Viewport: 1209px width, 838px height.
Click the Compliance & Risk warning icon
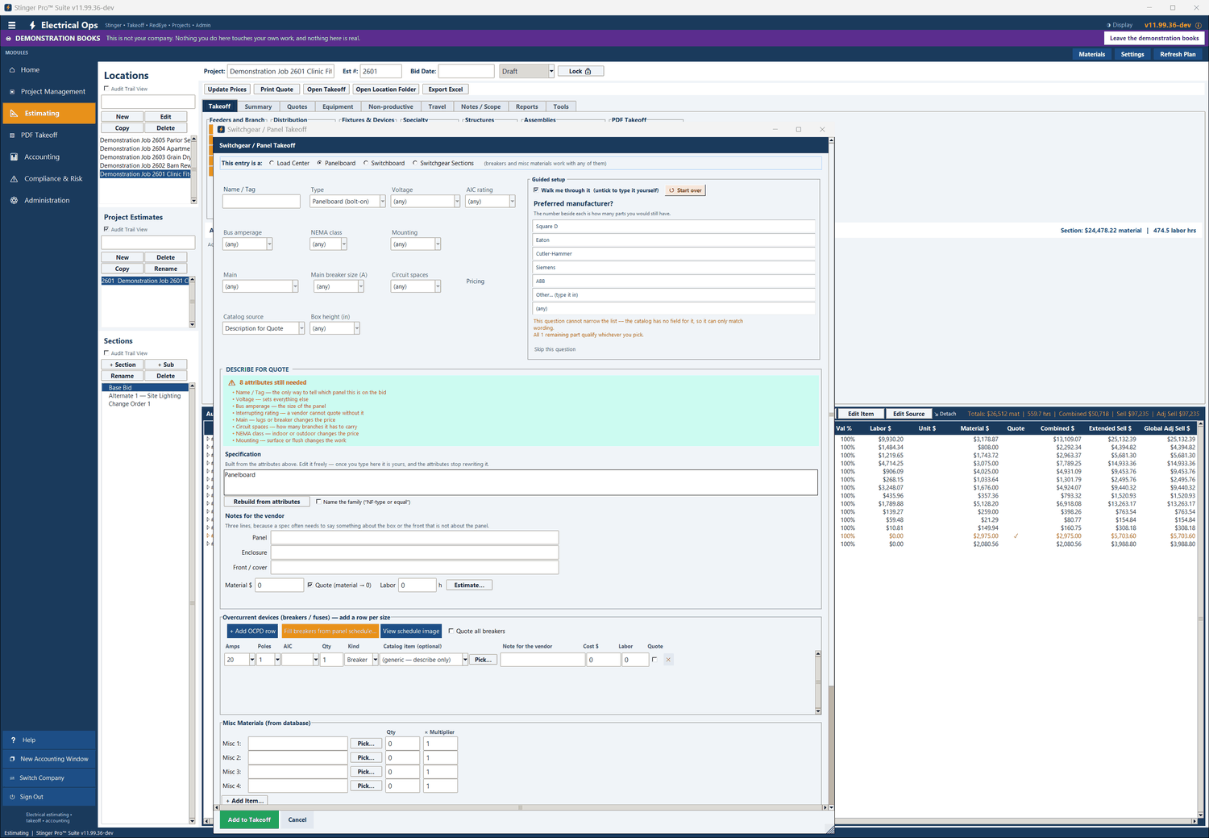(x=14, y=179)
